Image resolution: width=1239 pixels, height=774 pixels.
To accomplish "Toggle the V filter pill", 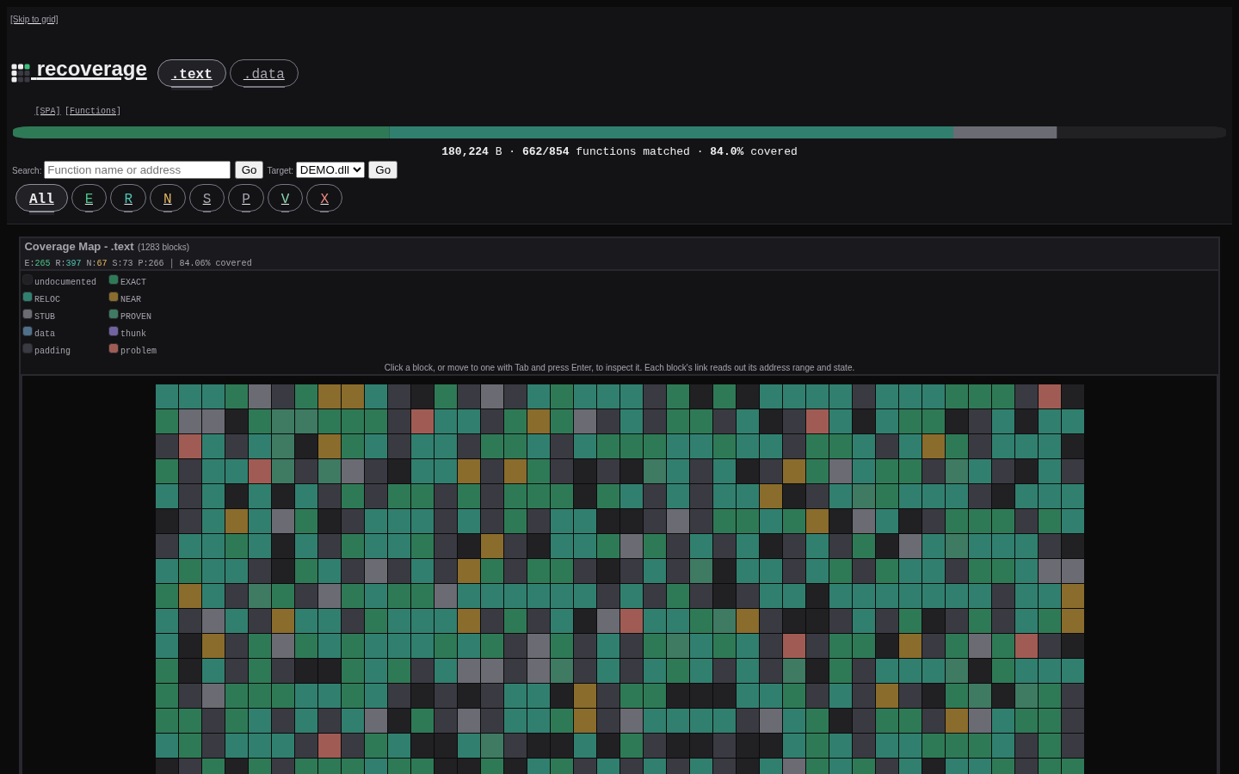I will tap(285, 198).
